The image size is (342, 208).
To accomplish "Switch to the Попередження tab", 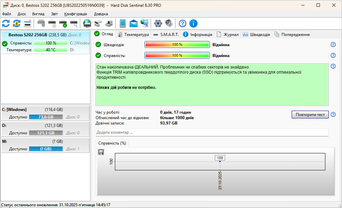I will tap(292, 34).
